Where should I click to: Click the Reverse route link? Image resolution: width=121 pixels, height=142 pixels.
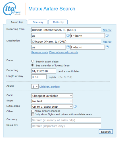click(40, 52)
